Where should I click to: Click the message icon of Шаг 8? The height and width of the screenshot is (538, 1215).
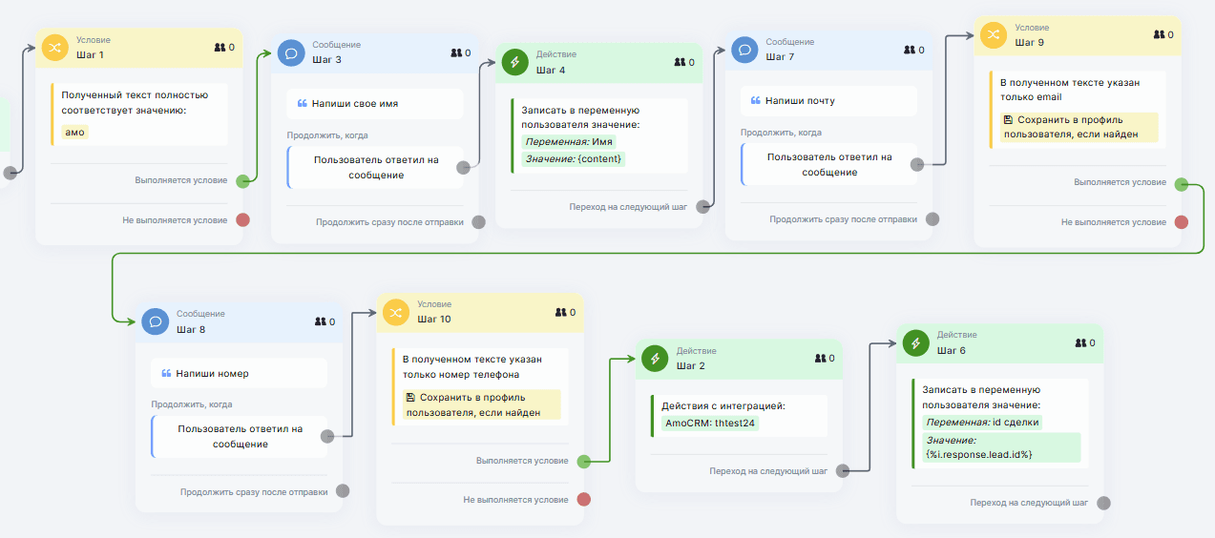[x=155, y=321]
